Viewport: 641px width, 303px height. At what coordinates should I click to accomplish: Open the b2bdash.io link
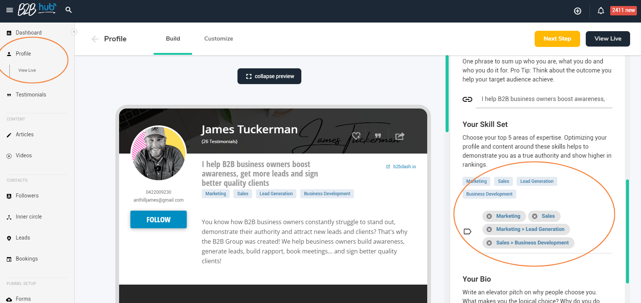pos(401,167)
